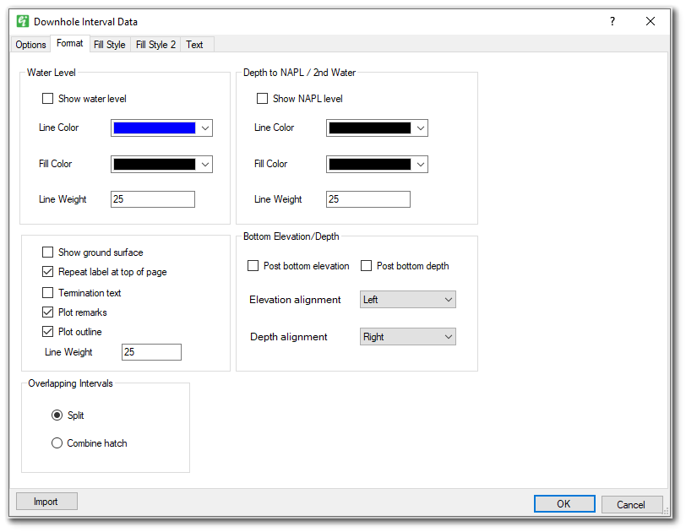Uncheck Repeat label at top of page

coord(47,271)
